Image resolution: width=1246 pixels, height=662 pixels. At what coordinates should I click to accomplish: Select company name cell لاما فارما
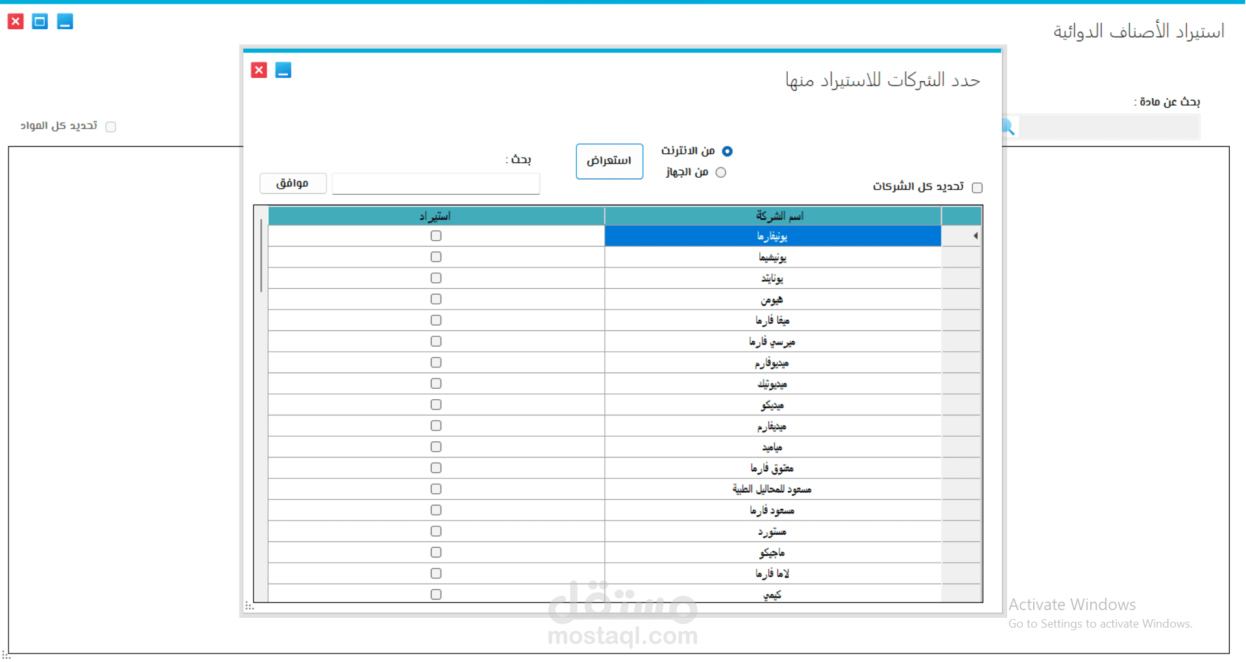point(773,574)
